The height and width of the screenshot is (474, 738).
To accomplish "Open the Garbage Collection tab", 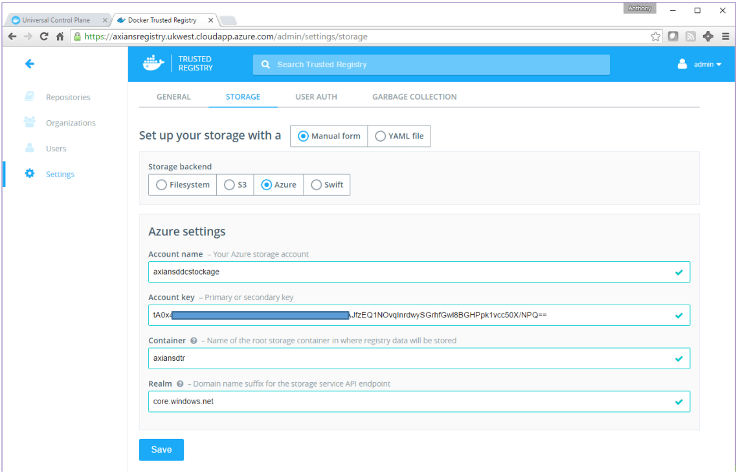I will point(414,97).
